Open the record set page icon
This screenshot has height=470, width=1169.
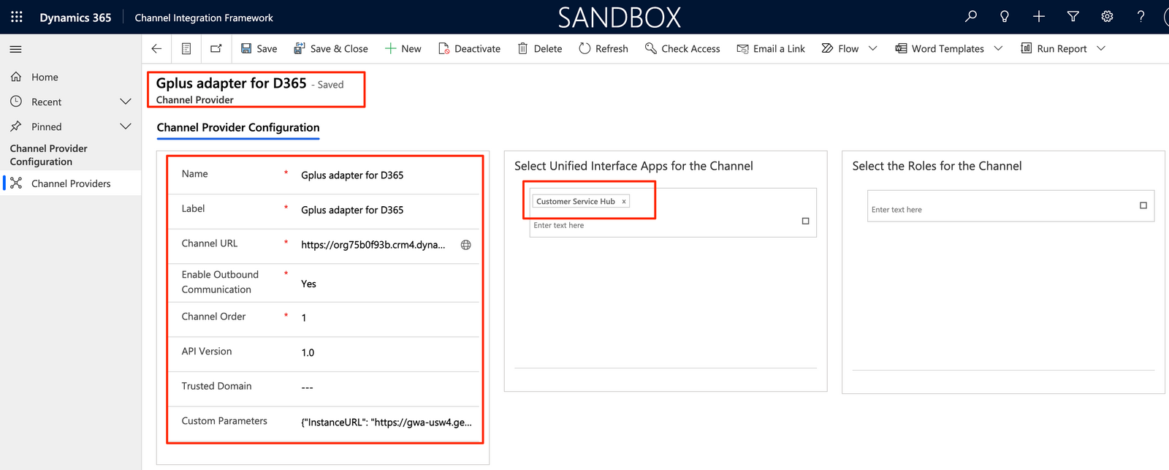[x=186, y=48]
